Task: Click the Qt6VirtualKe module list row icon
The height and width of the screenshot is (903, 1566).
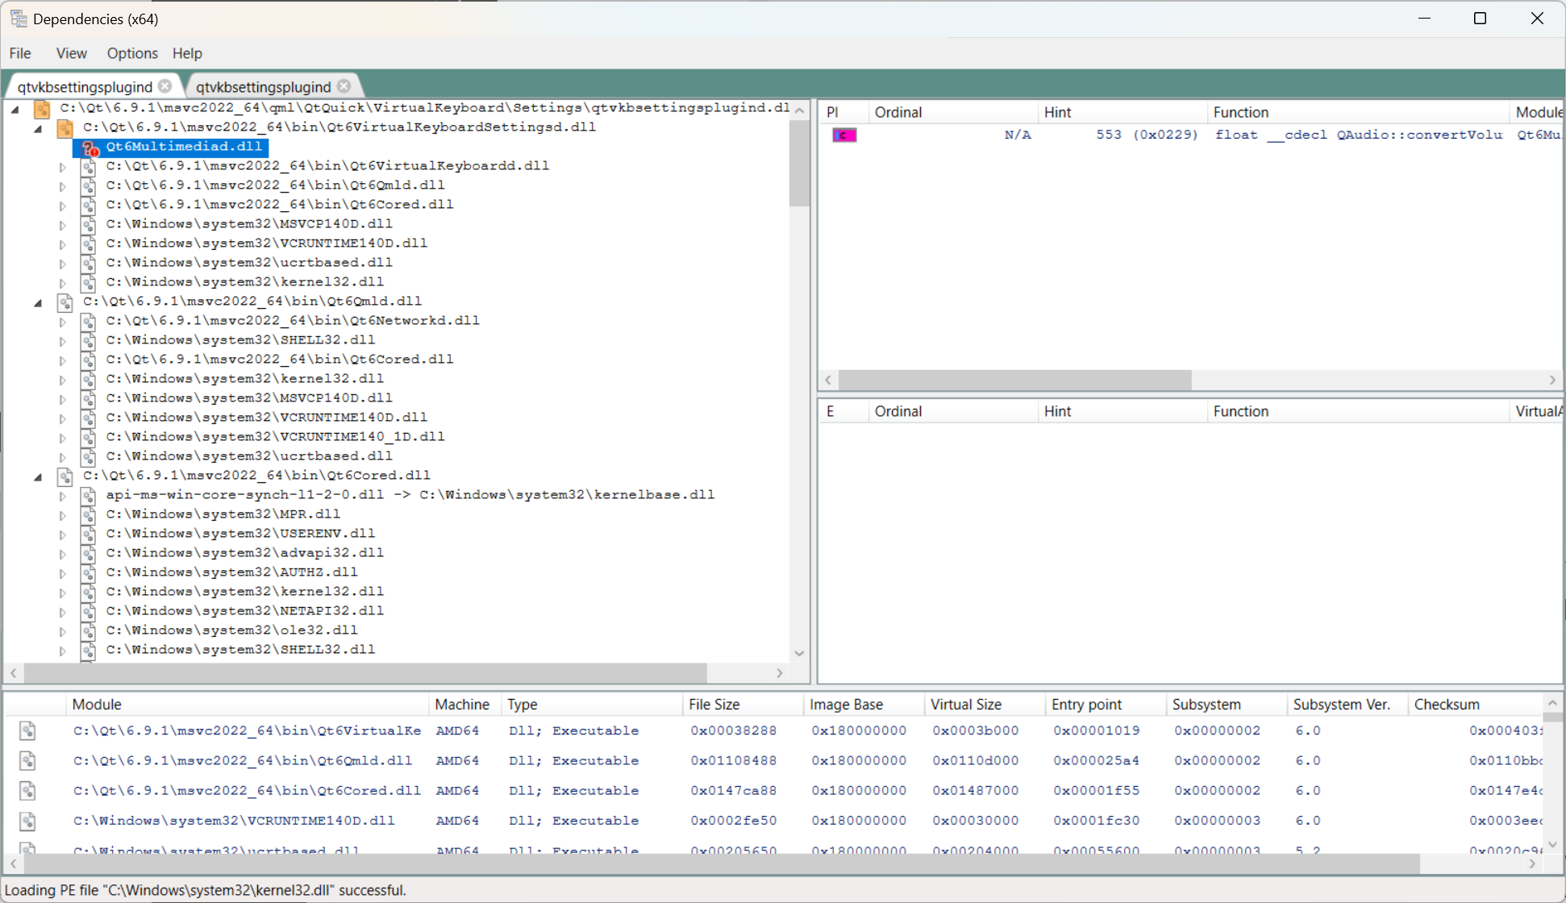Action: (x=28, y=730)
